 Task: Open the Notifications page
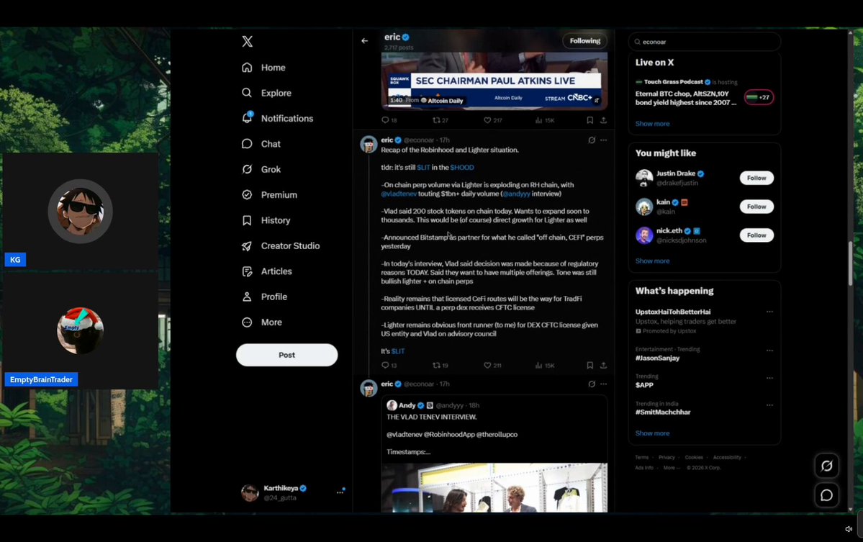point(277,118)
